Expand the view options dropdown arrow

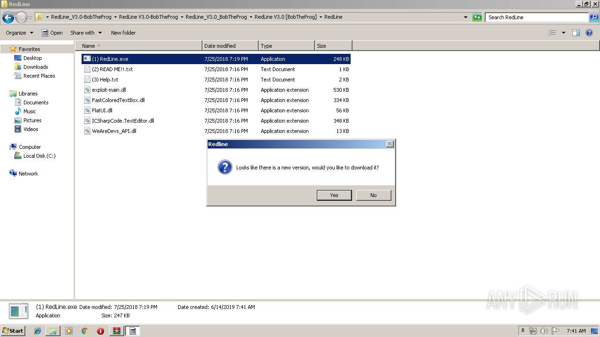[563, 33]
